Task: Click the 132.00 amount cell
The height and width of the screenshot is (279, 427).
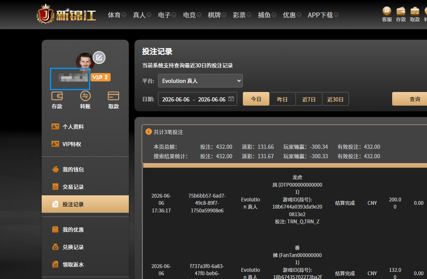Action: [x=395, y=273]
